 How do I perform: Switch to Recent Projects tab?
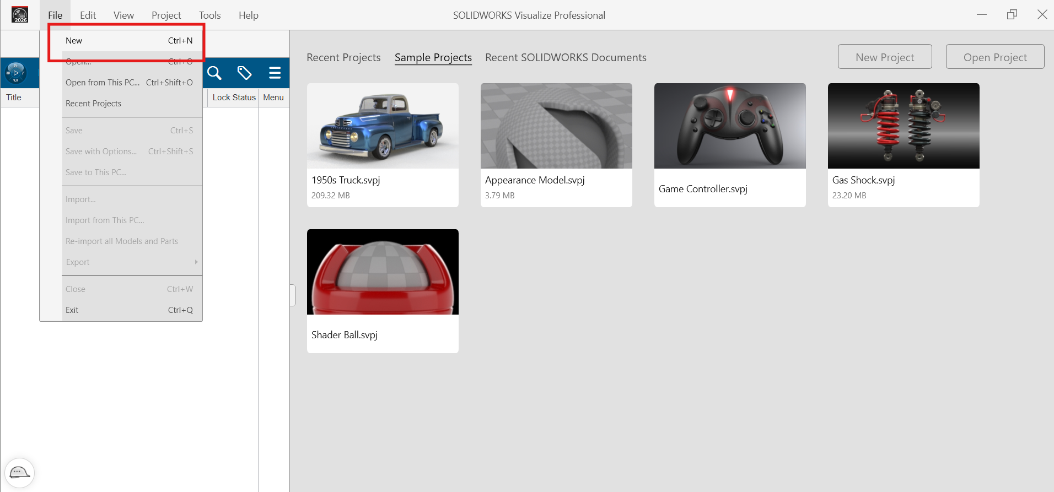click(343, 57)
